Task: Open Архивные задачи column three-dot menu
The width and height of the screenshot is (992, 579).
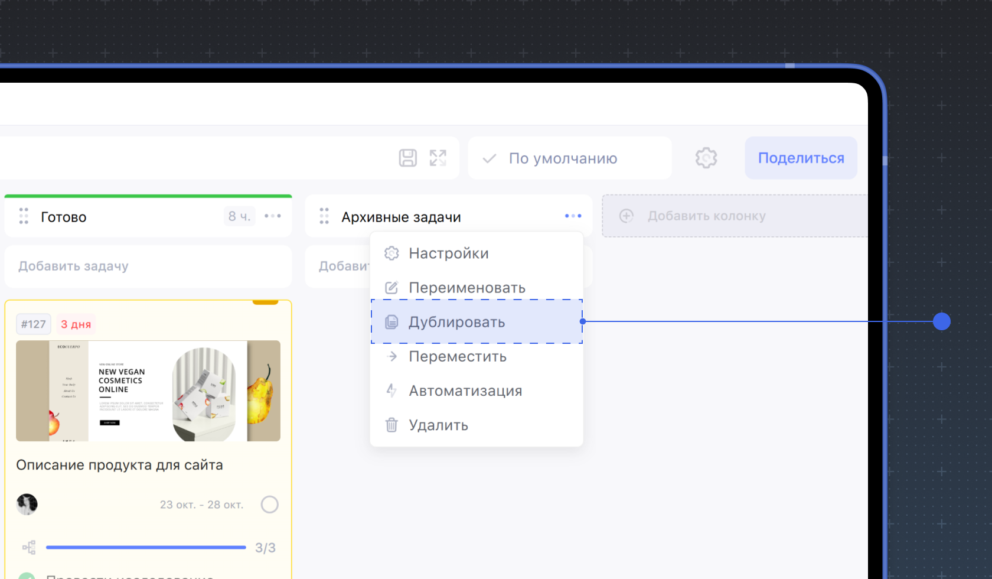Action: pos(573,216)
